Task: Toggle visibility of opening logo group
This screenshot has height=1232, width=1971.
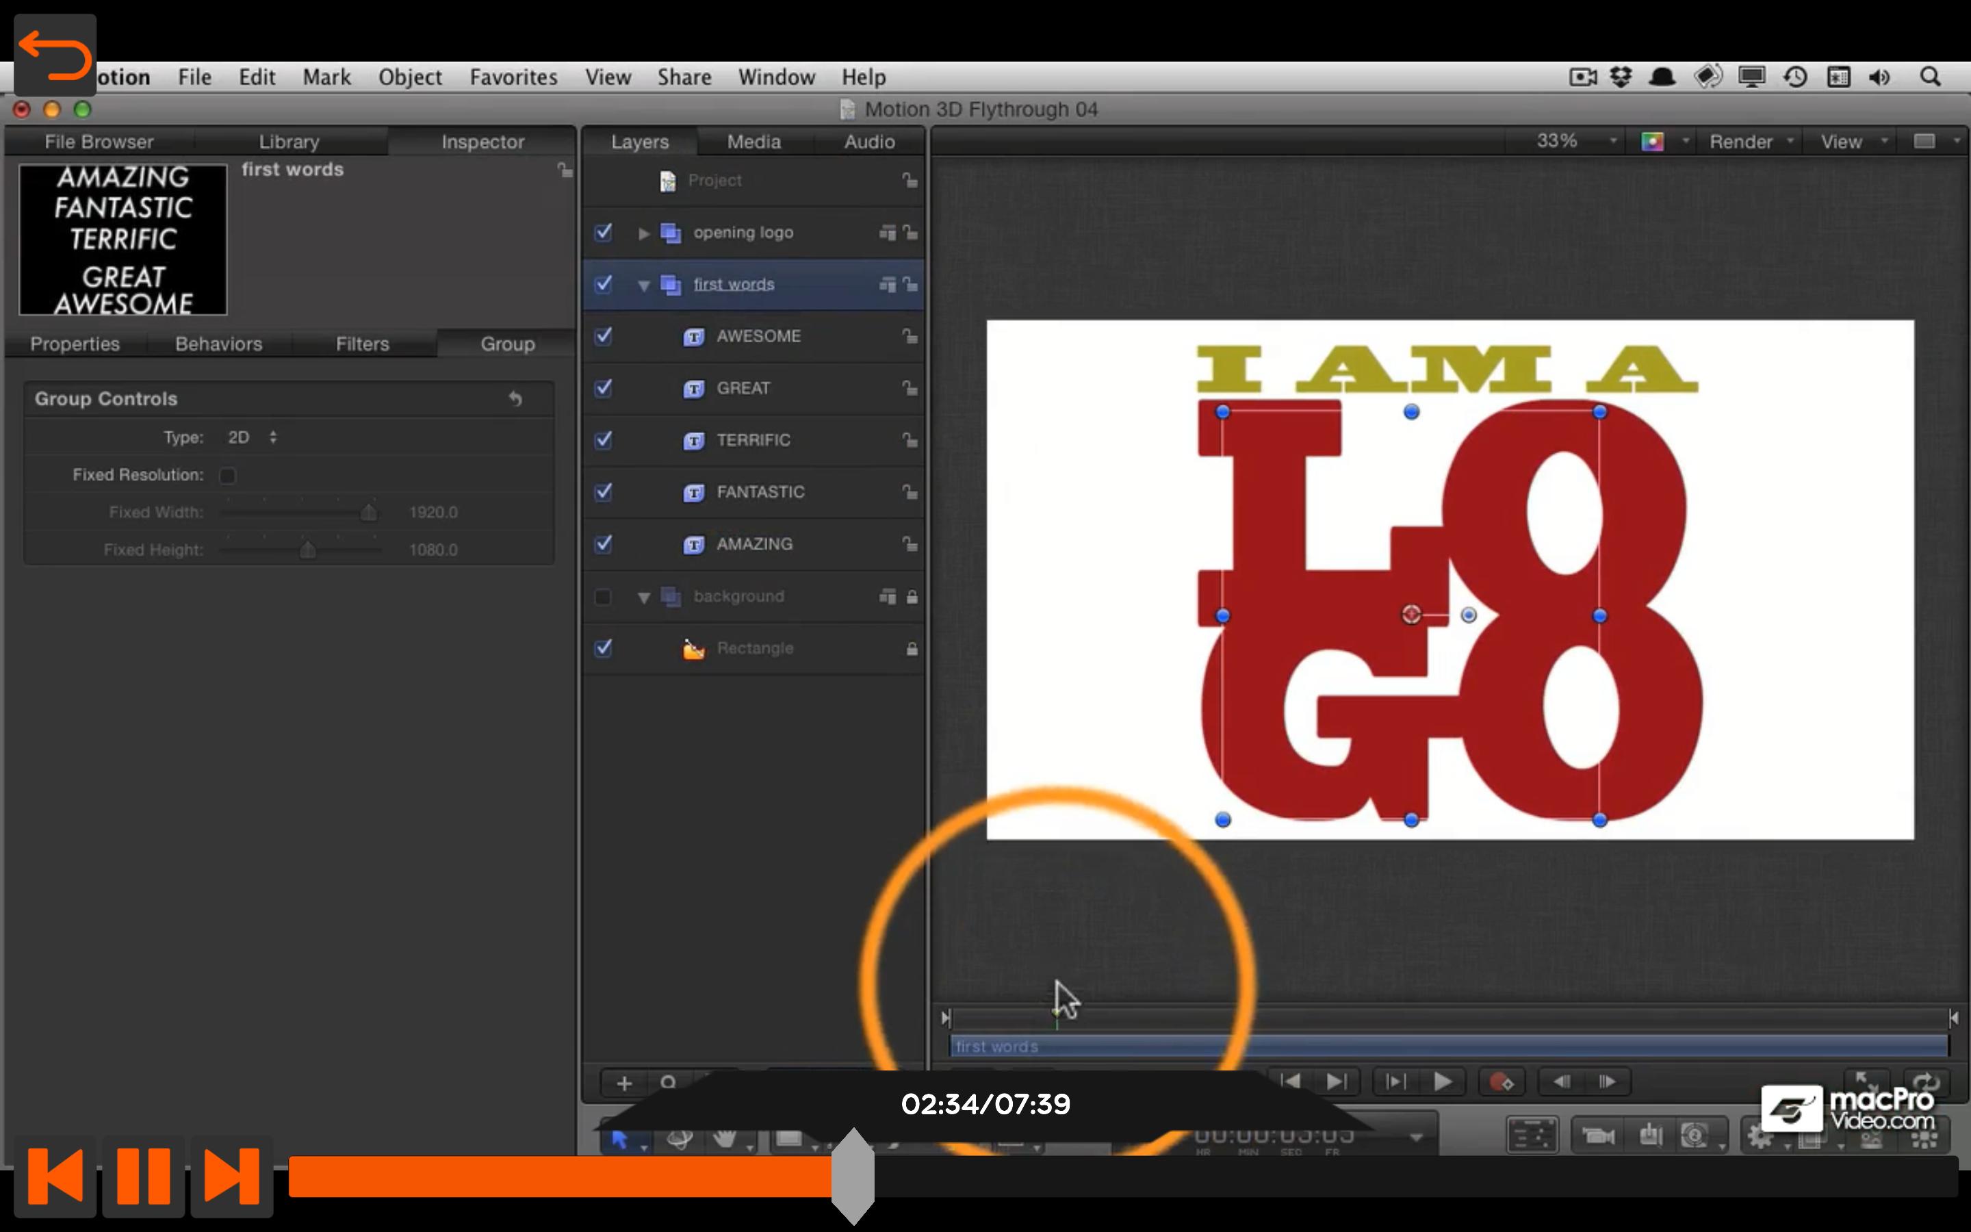Action: click(603, 232)
